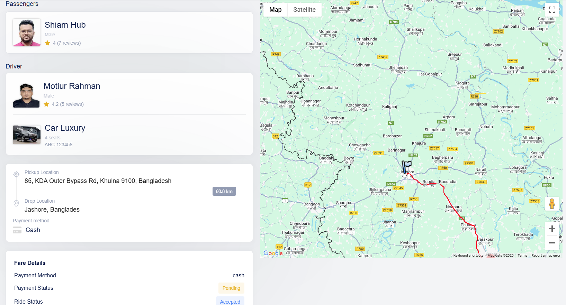Toggle fullscreen map view
The image size is (566, 305).
coord(552,10)
